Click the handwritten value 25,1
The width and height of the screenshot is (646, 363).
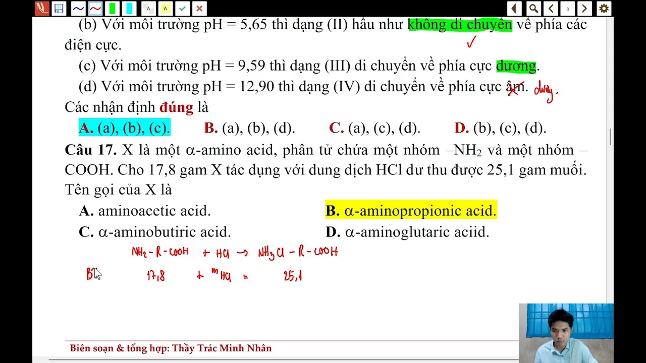tap(293, 276)
